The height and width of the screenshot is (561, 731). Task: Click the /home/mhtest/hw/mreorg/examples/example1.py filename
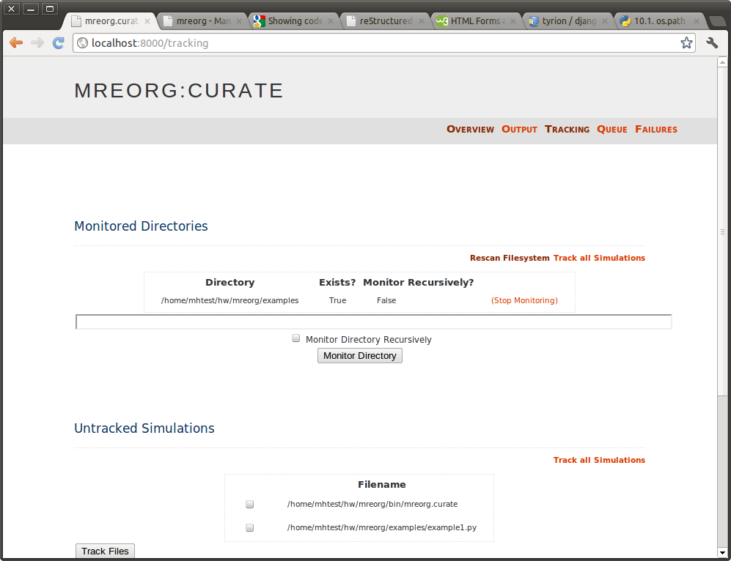382,527
